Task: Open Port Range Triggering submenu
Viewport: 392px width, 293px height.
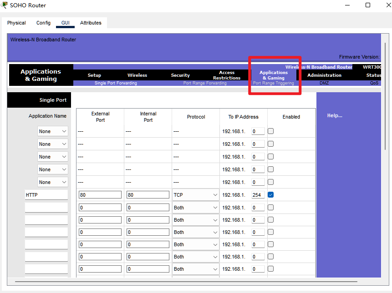Action: coord(273,83)
